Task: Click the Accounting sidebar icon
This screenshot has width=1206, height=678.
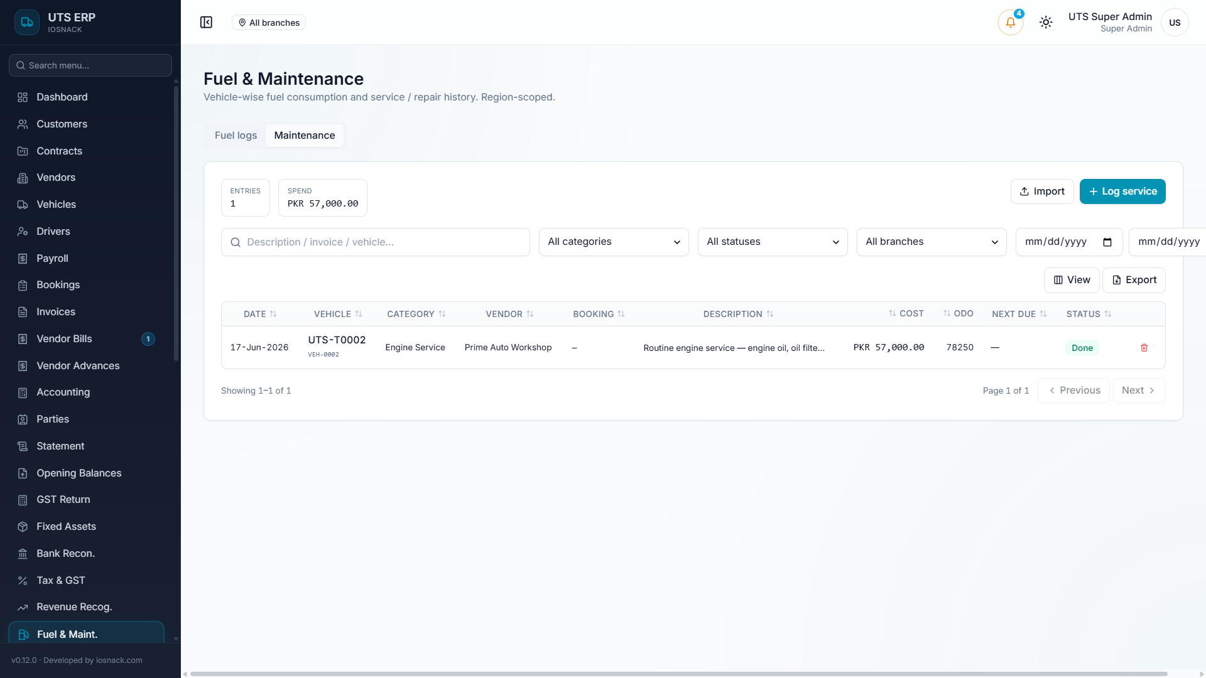Action: pyautogui.click(x=23, y=392)
